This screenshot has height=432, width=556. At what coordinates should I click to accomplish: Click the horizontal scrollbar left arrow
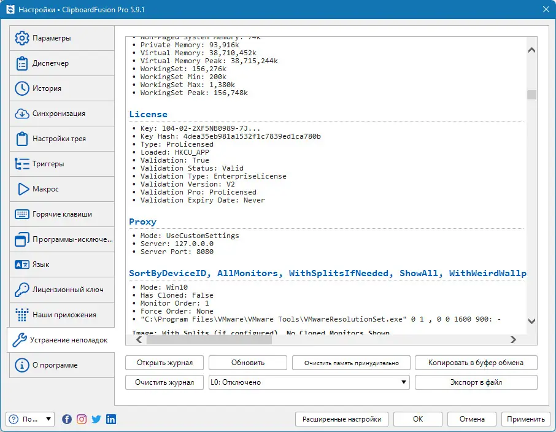coord(139,340)
